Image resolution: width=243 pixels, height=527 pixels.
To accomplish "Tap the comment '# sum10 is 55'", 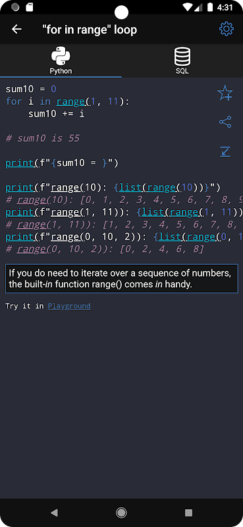I will coord(43,138).
